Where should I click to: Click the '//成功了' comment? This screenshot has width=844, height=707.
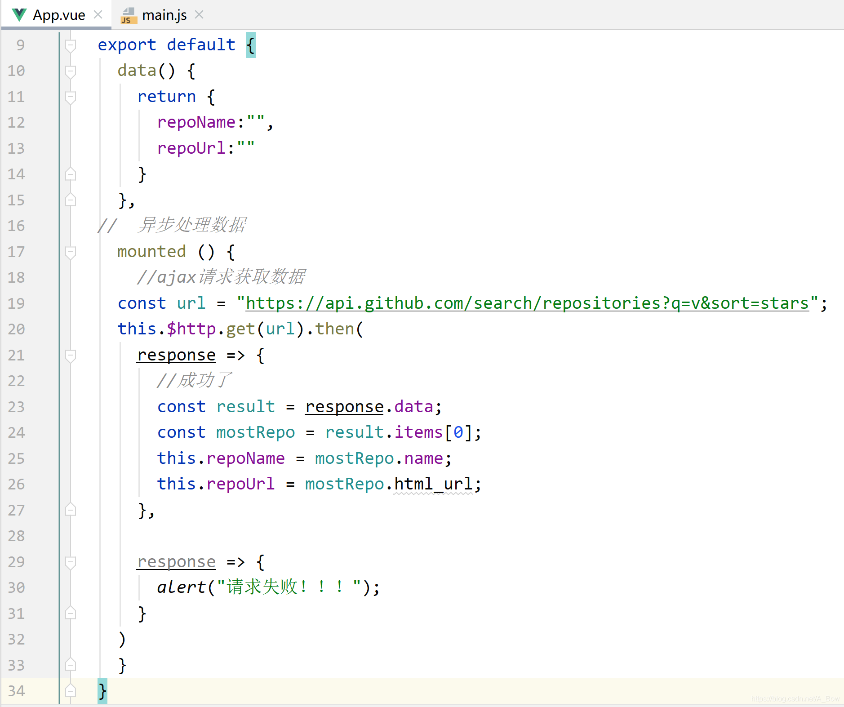click(195, 380)
